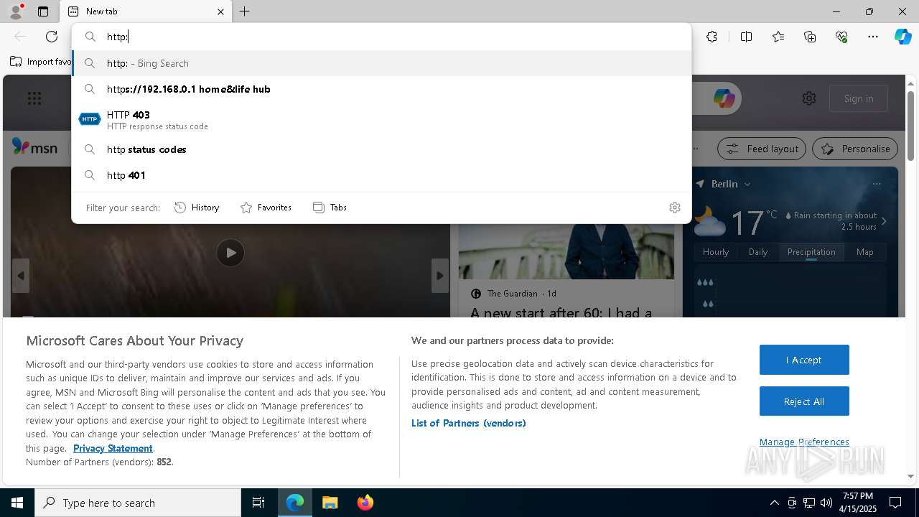Image resolution: width=919 pixels, height=517 pixels.
Task: Open the Feed layout options
Action: (762, 149)
